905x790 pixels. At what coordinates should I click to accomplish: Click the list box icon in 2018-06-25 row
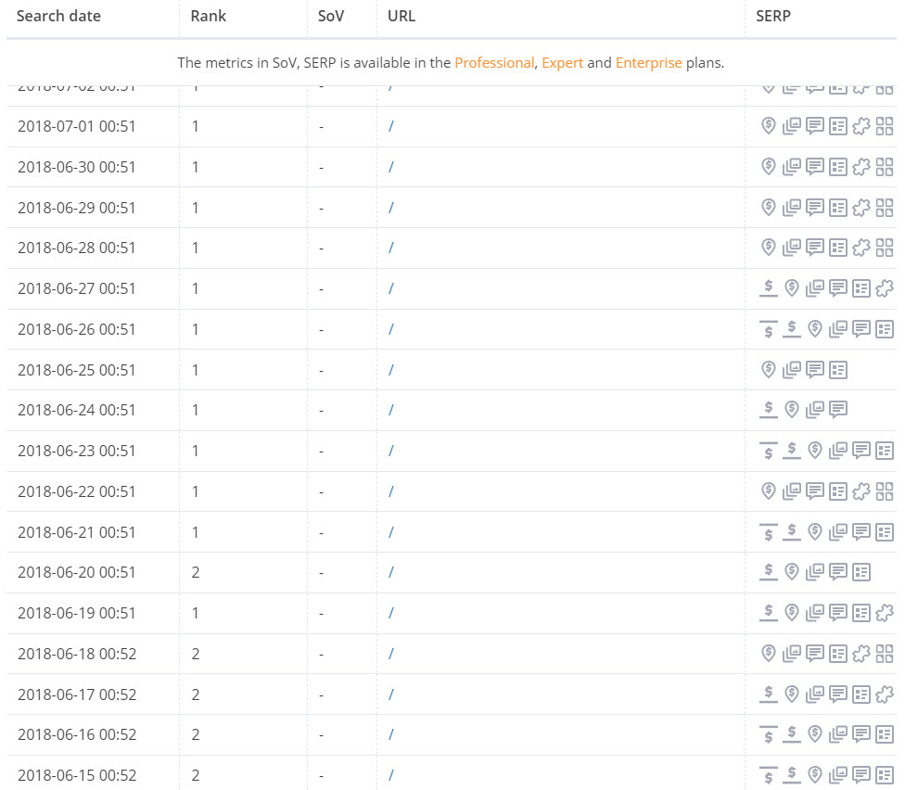tap(838, 370)
